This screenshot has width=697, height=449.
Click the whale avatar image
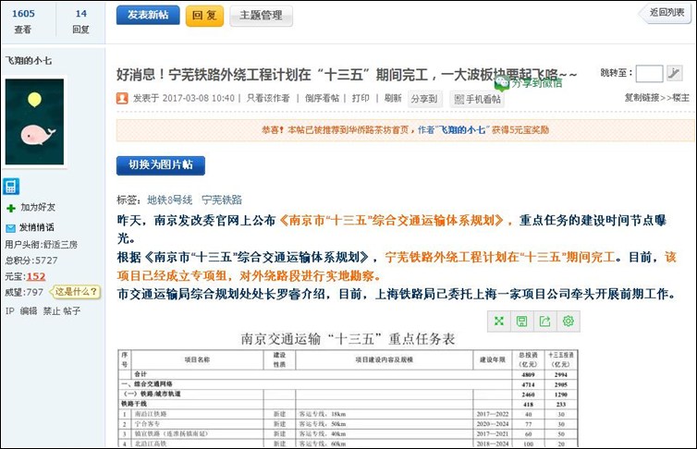point(35,122)
